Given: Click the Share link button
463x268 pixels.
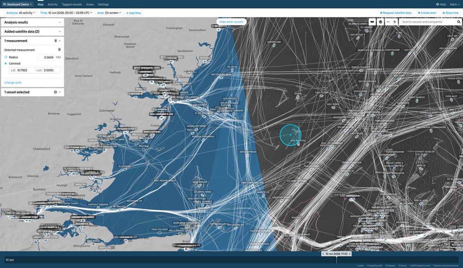Looking at the screenshot, I should (450, 13).
